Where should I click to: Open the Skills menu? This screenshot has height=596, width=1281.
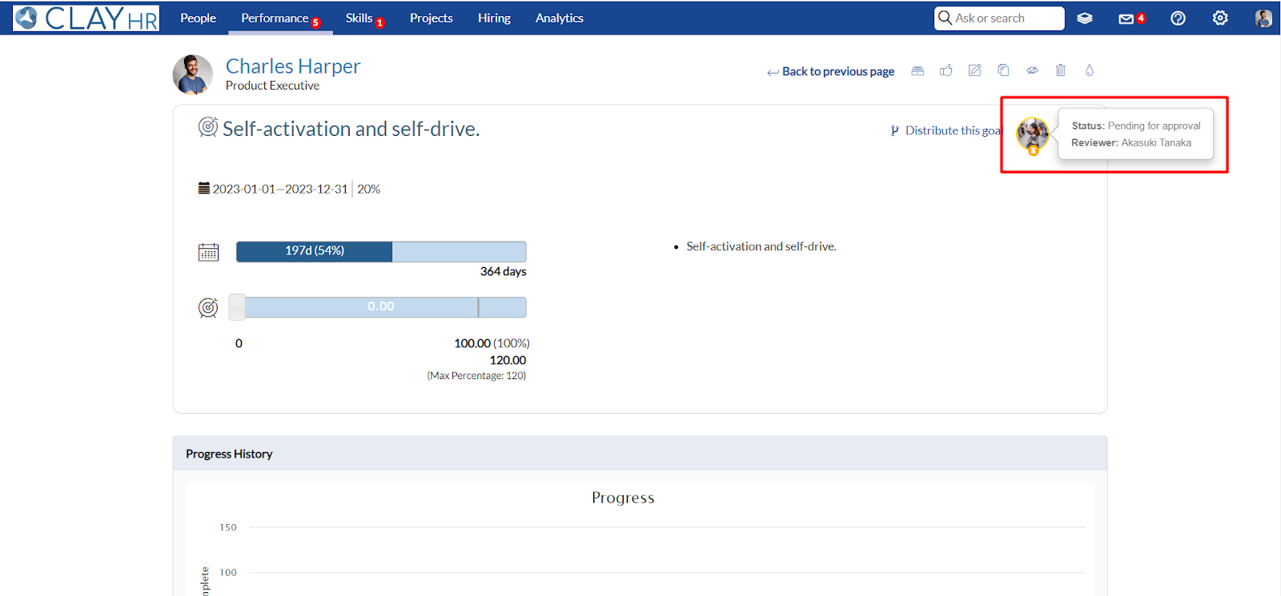click(x=359, y=18)
